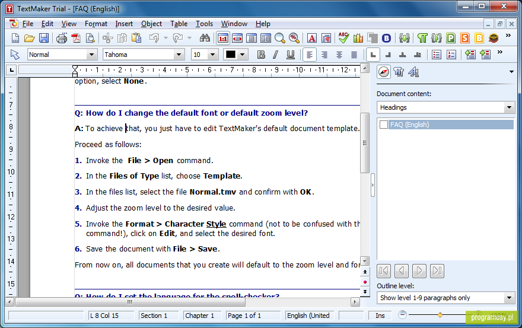This screenshot has height=328, width=522.
Task: Click the yellow B BasicMaker icon
Action: coord(479,39)
